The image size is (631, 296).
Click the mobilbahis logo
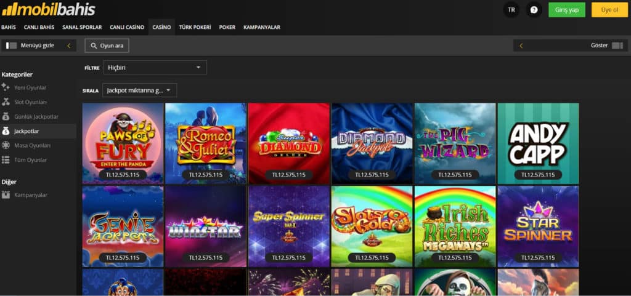pos(48,9)
